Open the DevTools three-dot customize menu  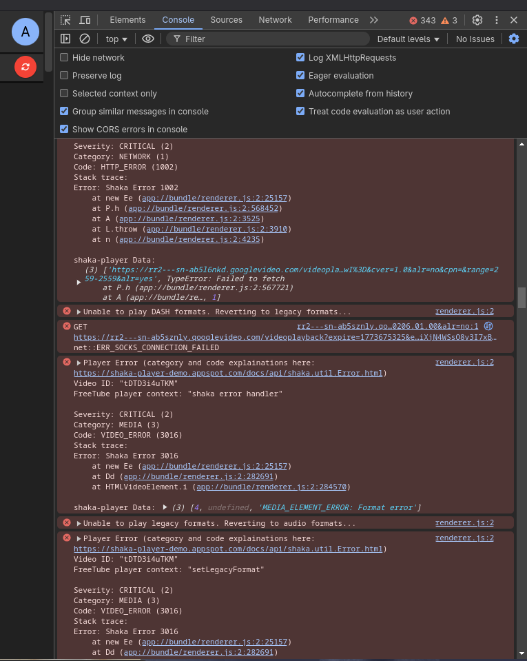point(496,20)
